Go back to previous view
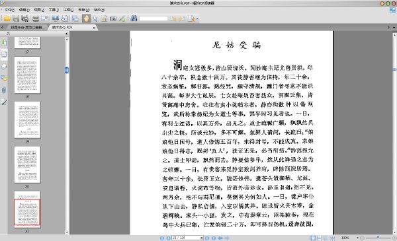Image resolution: width=397 pixels, height=241 pixels. point(220,238)
